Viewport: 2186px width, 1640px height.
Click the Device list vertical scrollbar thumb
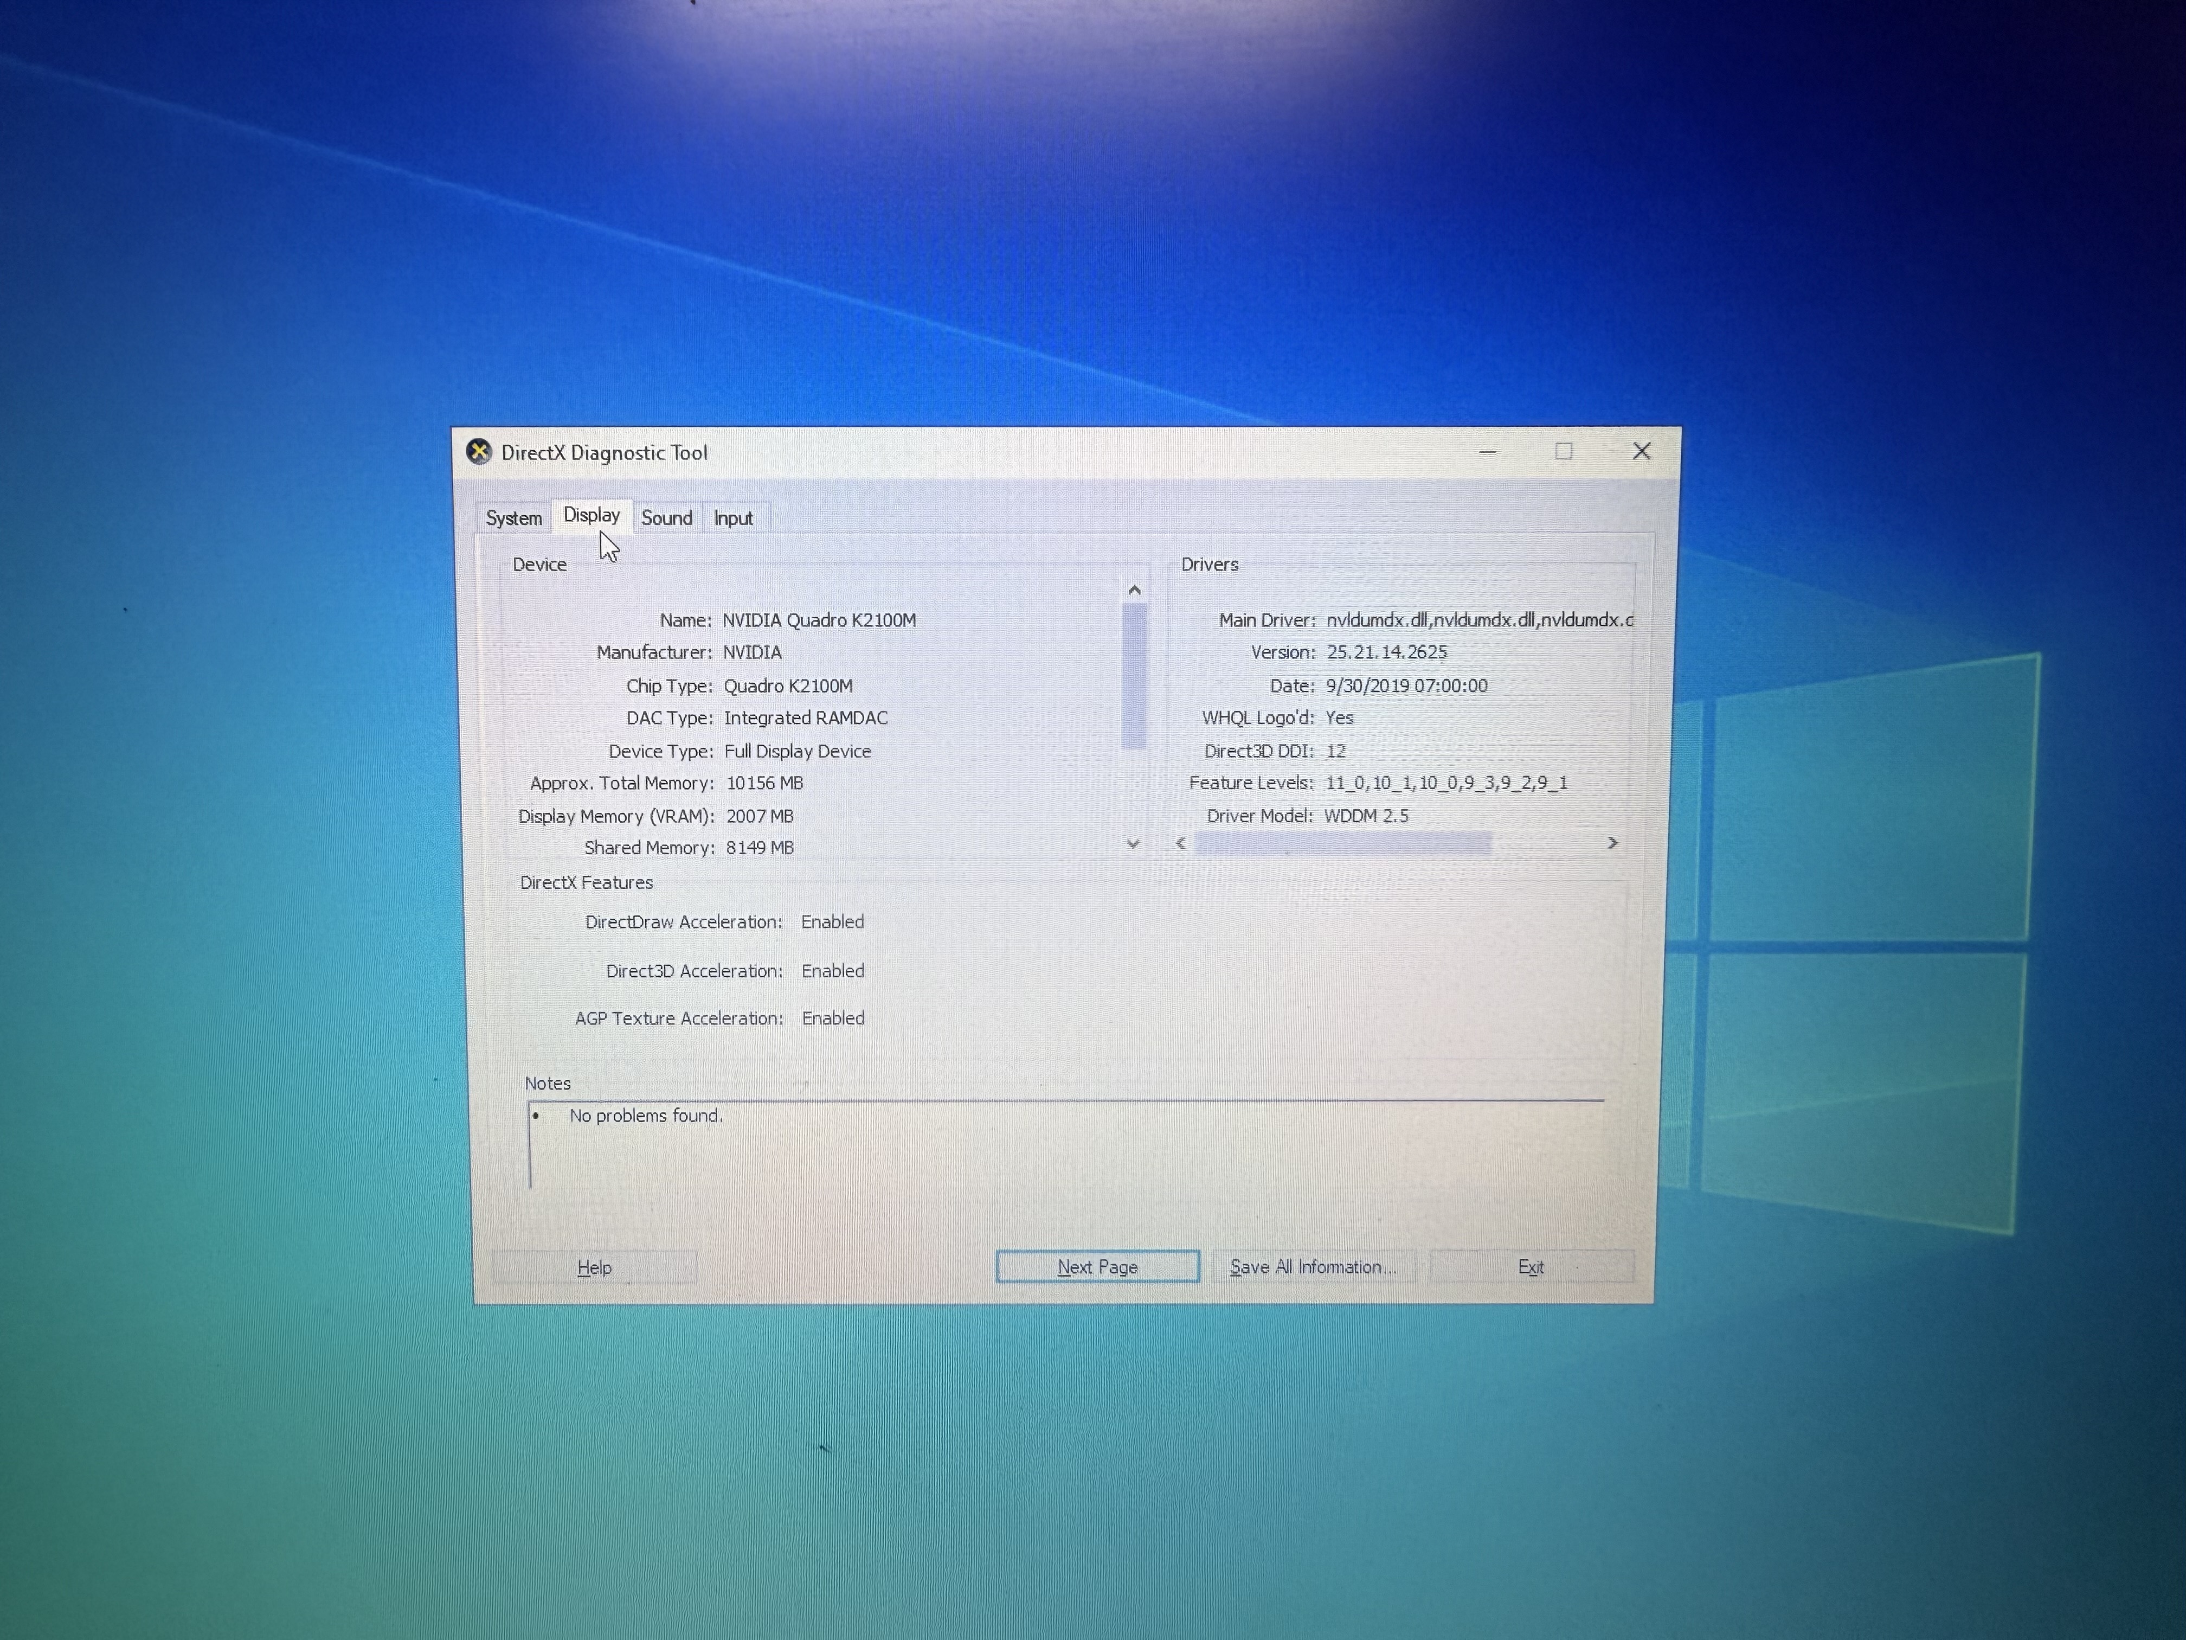click(x=1135, y=676)
